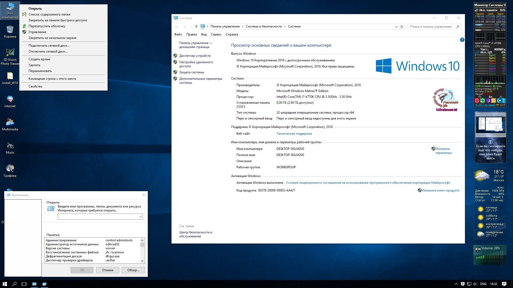This screenshot has width=513, height=288.
Task: Open Дополнительные параметры системы link
Action: (201, 81)
